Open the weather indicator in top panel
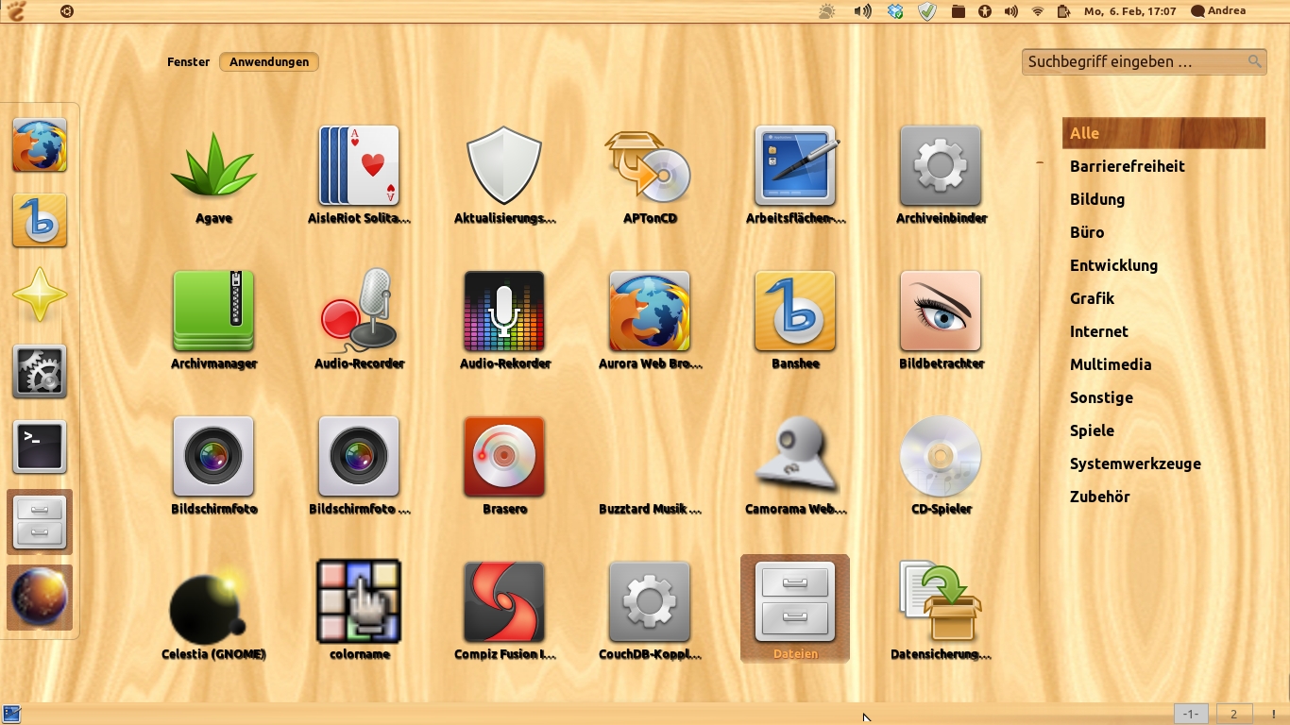 point(827,11)
